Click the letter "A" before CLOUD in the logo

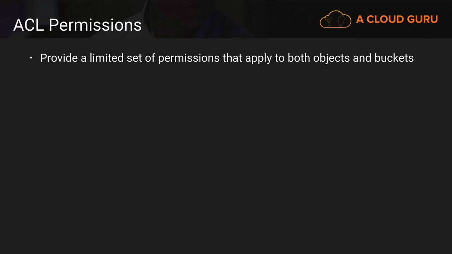point(360,19)
